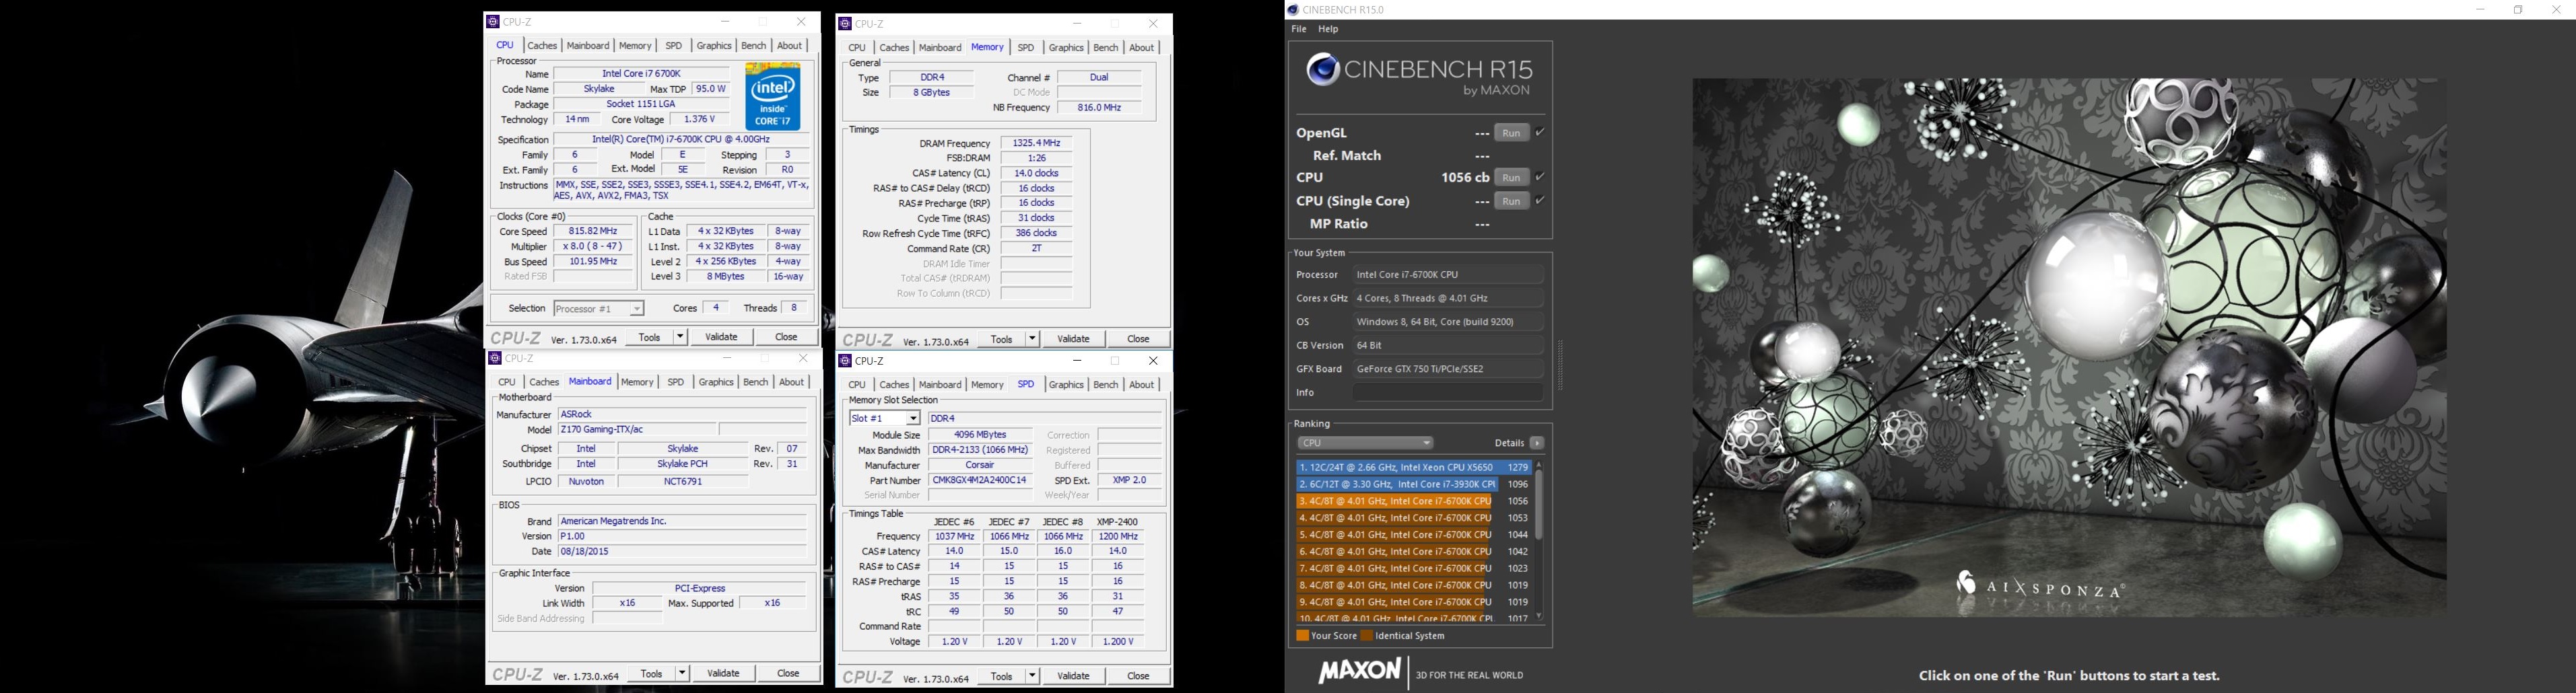This screenshot has height=693, width=2576.
Task: Click the ranking list scrollbar thumb
Action: pos(1539,505)
